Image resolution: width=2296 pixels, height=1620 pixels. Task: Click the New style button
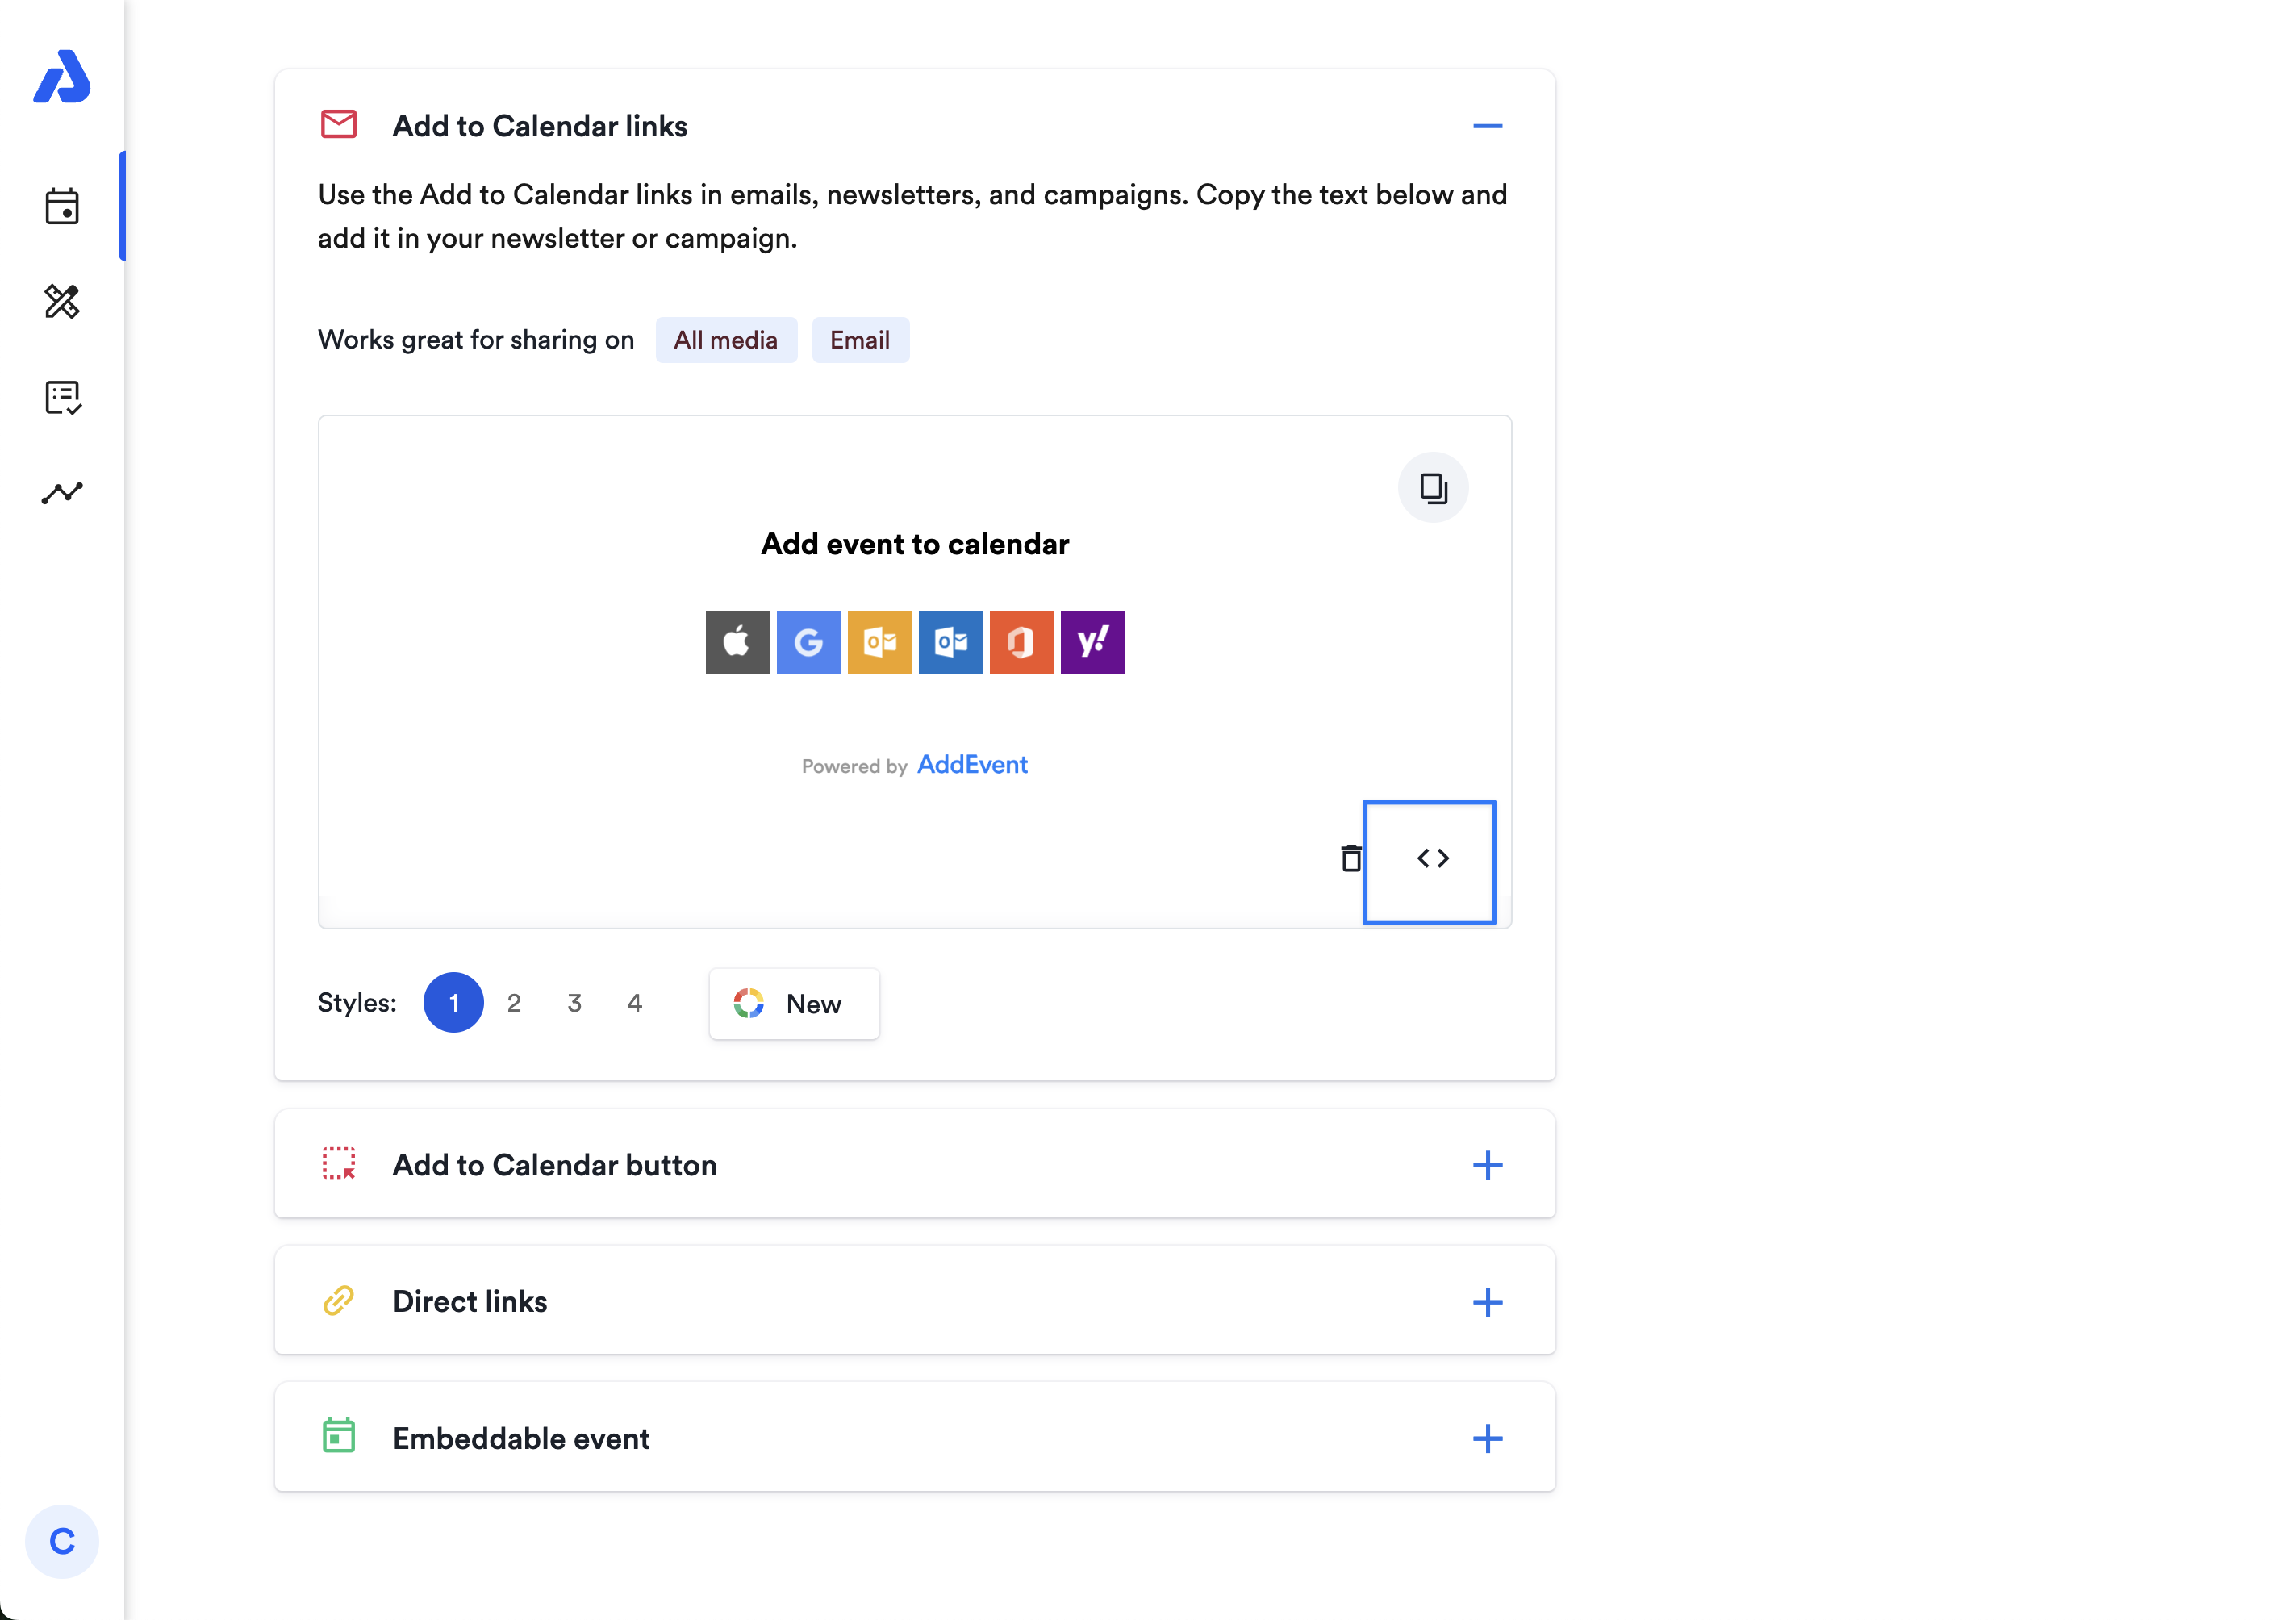pos(794,1003)
